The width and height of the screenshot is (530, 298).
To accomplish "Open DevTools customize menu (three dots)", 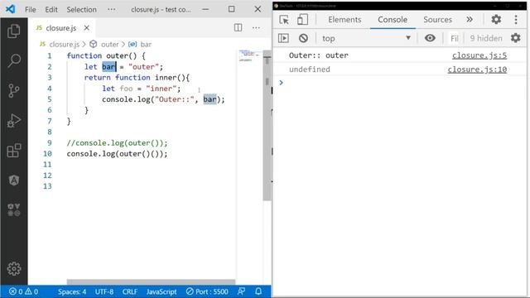I will [516, 20].
